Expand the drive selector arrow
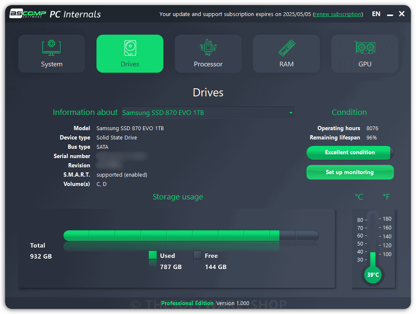The image size is (416, 314). point(291,113)
